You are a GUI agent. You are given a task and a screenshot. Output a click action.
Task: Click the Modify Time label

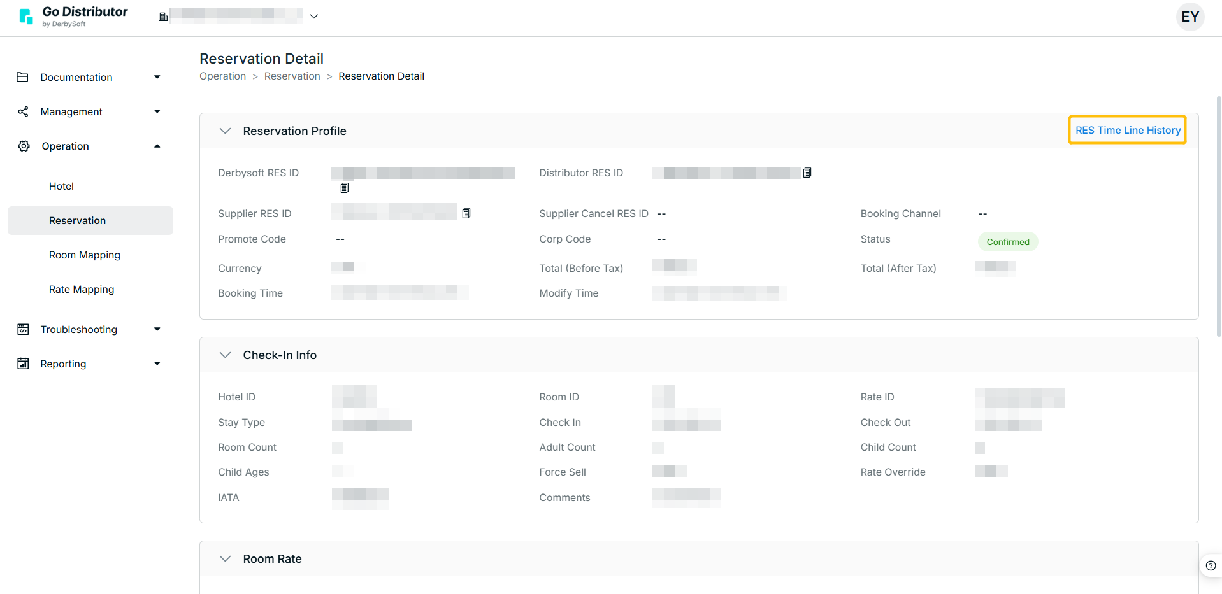click(569, 293)
